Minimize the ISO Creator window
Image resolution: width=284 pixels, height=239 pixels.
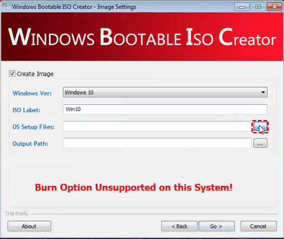[242, 7]
